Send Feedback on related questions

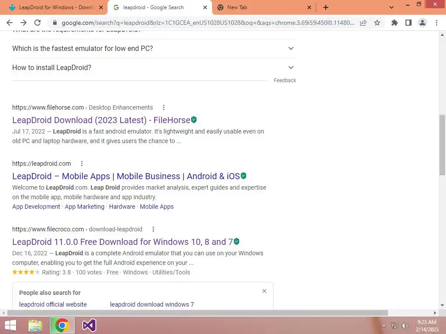tap(285, 80)
